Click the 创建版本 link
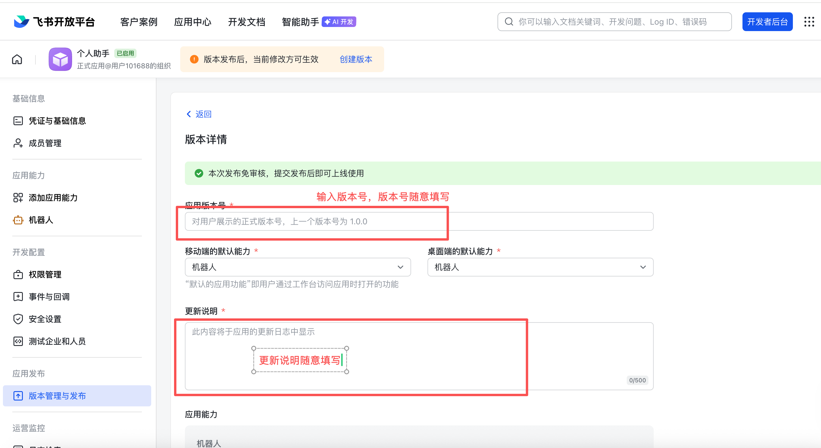This screenshot has height=448, width=821. (356, 59)
